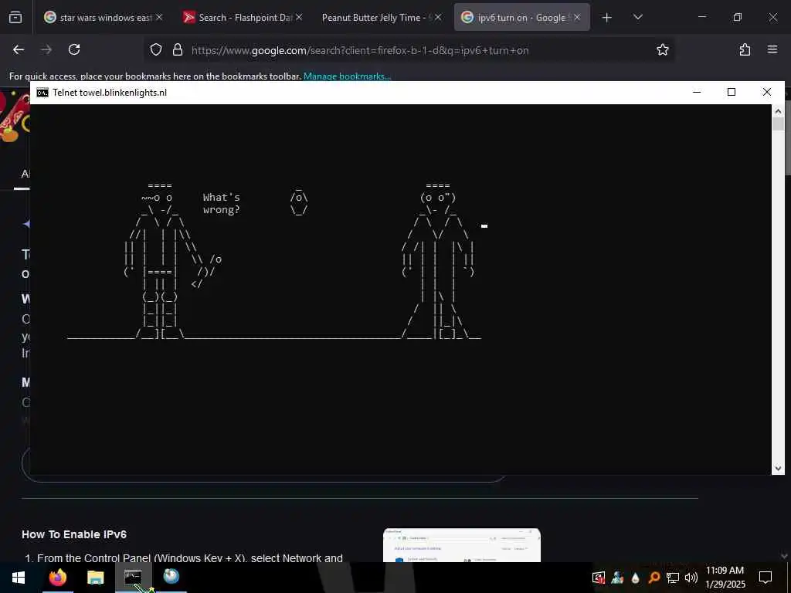Viewport: 791px width, 593px height.
Task: Expand the list all tabs dropdown
Action: (637, 17)
